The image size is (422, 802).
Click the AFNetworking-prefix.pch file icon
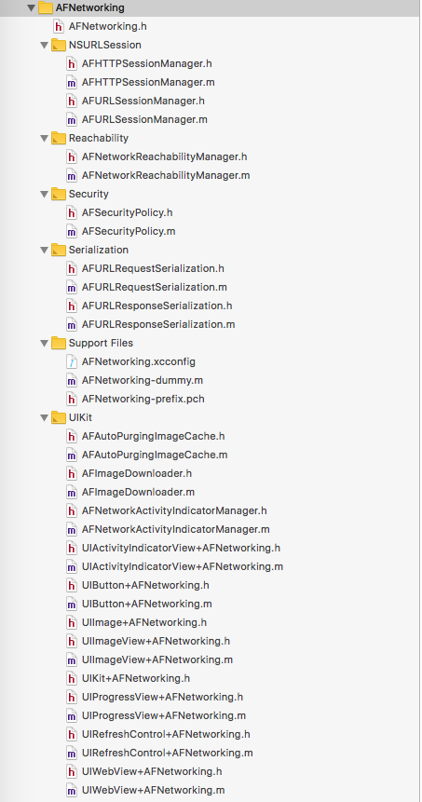click(72, 400)
